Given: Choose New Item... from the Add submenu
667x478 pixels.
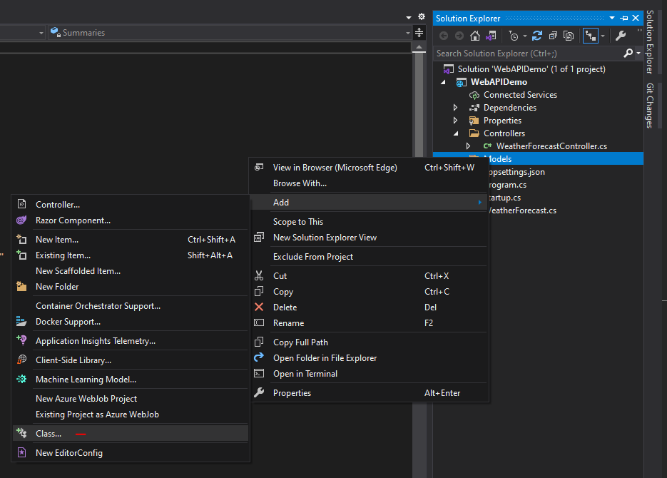Looking at the screenshot, I should [131, 240].
